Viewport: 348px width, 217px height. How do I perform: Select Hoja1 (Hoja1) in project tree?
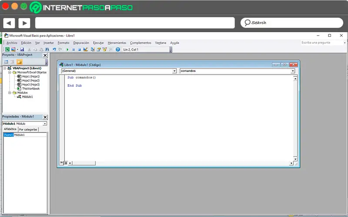(x=30, y=76)
